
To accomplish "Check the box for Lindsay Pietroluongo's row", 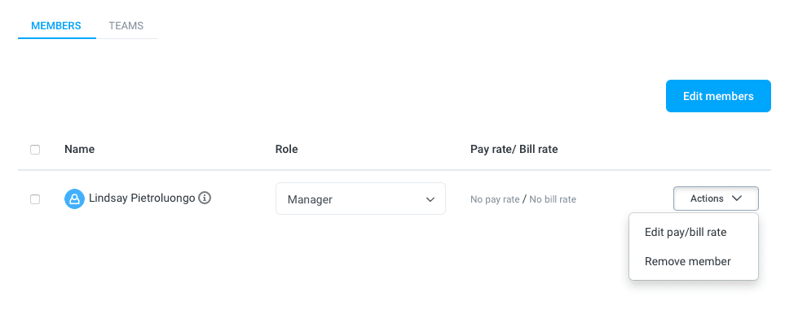I will 35,199.
